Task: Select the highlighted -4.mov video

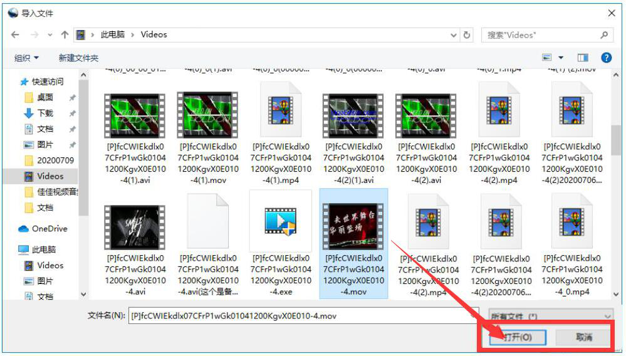Action: [353, 243]
